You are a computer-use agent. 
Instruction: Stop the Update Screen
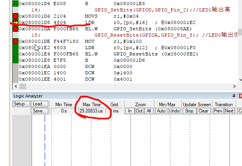pos(189,111)
